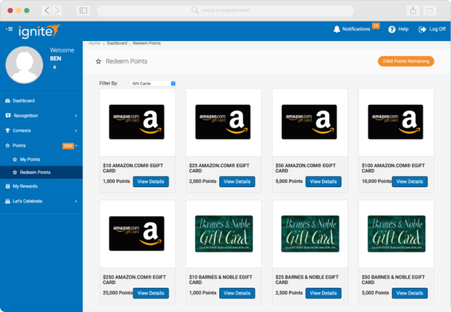Expand the Contests submenu chevron
Image resolution: width=451 pixels, height=312 pixels.
[76, 131]
